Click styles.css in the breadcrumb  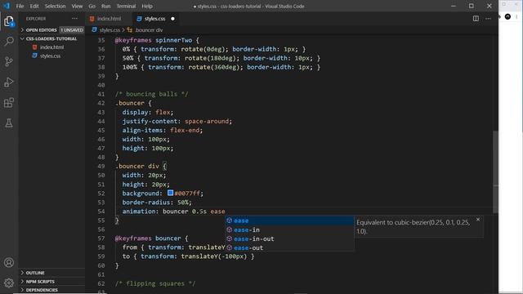pos(110,30)
